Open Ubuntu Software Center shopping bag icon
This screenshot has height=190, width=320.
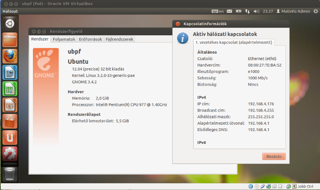pos(10,121)
